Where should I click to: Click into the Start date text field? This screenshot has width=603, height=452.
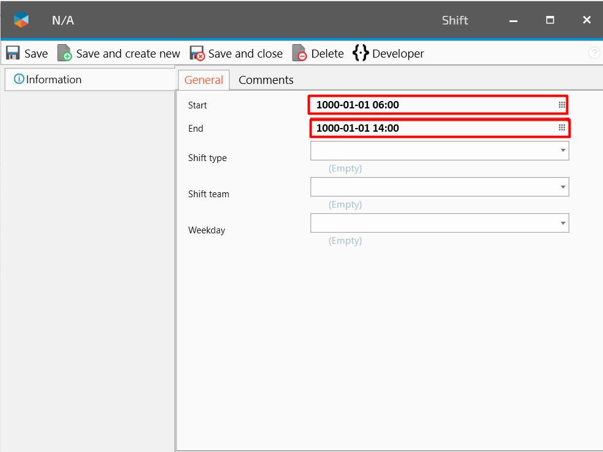tap(429, 105)
